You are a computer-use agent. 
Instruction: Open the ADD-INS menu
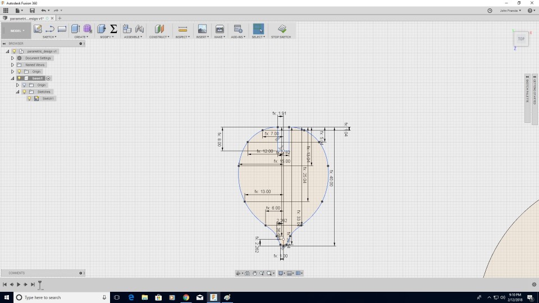coord(238,37)
